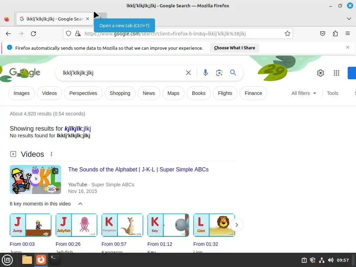356x267 pixels.
Task: Submit search with magnifier icon
Action: [x=233, y=73]
